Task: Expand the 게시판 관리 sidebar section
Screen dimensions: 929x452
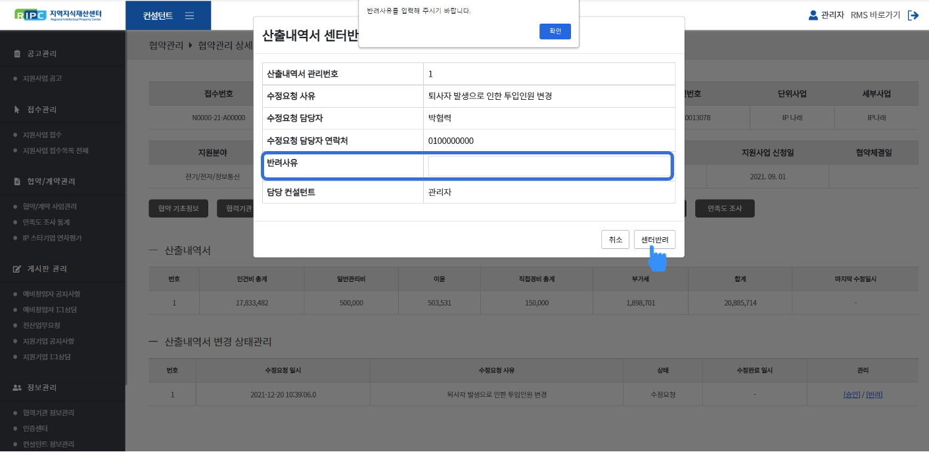Action: [46, 269]
